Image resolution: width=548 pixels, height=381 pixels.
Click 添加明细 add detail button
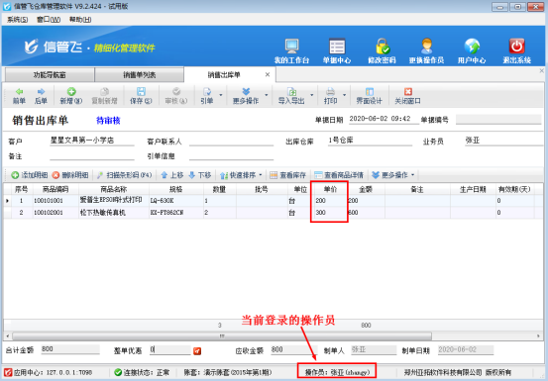[x=30, y=175]
